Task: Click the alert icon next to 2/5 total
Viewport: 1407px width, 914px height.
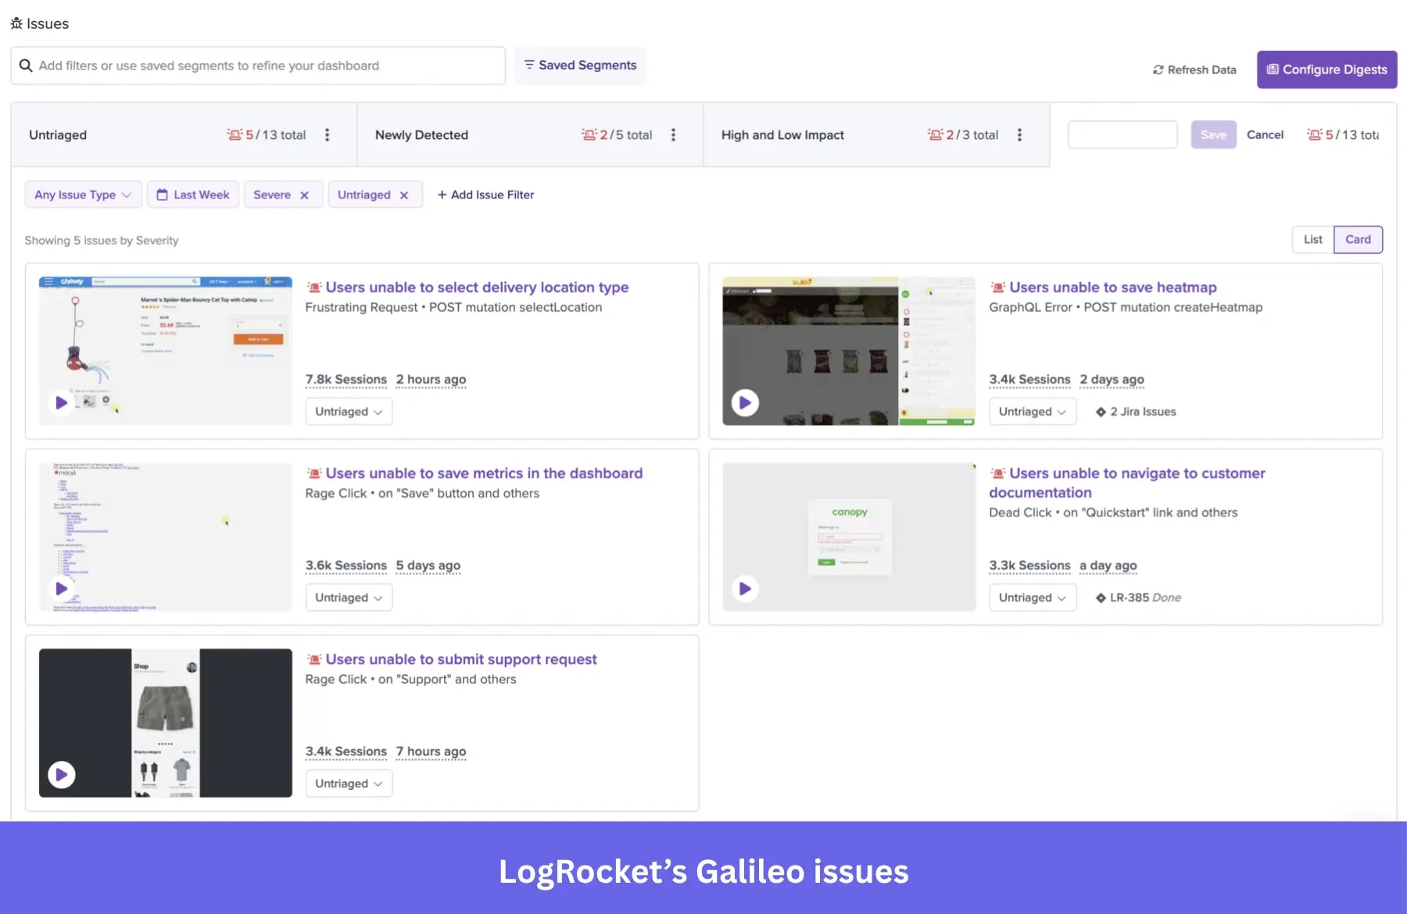Action: coord(588,134)
